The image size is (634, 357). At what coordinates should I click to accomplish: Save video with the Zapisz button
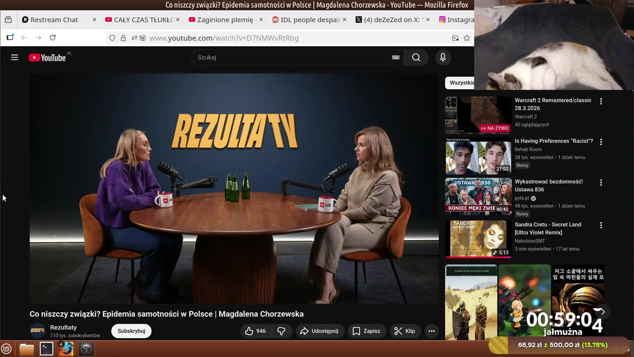pos(367,331)
